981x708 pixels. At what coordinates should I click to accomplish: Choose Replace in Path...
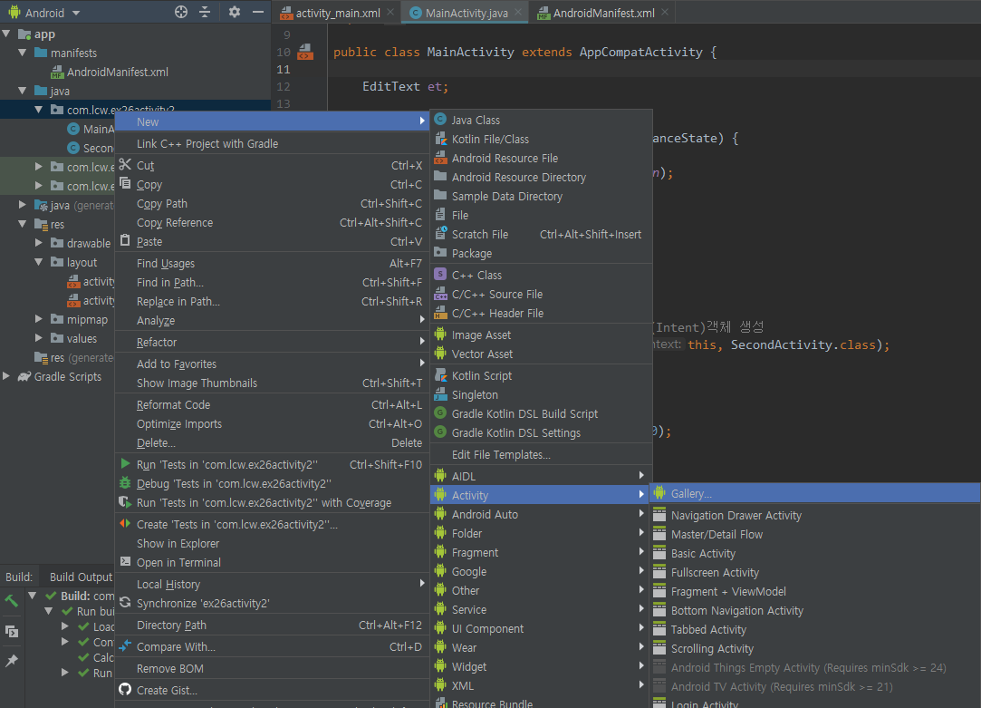coord(272,301)
